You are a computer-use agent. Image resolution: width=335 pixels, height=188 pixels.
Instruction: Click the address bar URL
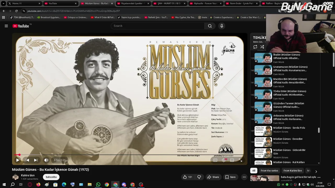point(74,11)
